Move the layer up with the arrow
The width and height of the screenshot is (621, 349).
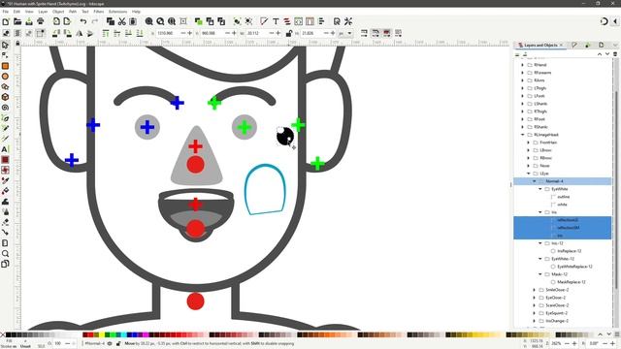[600, 54]
